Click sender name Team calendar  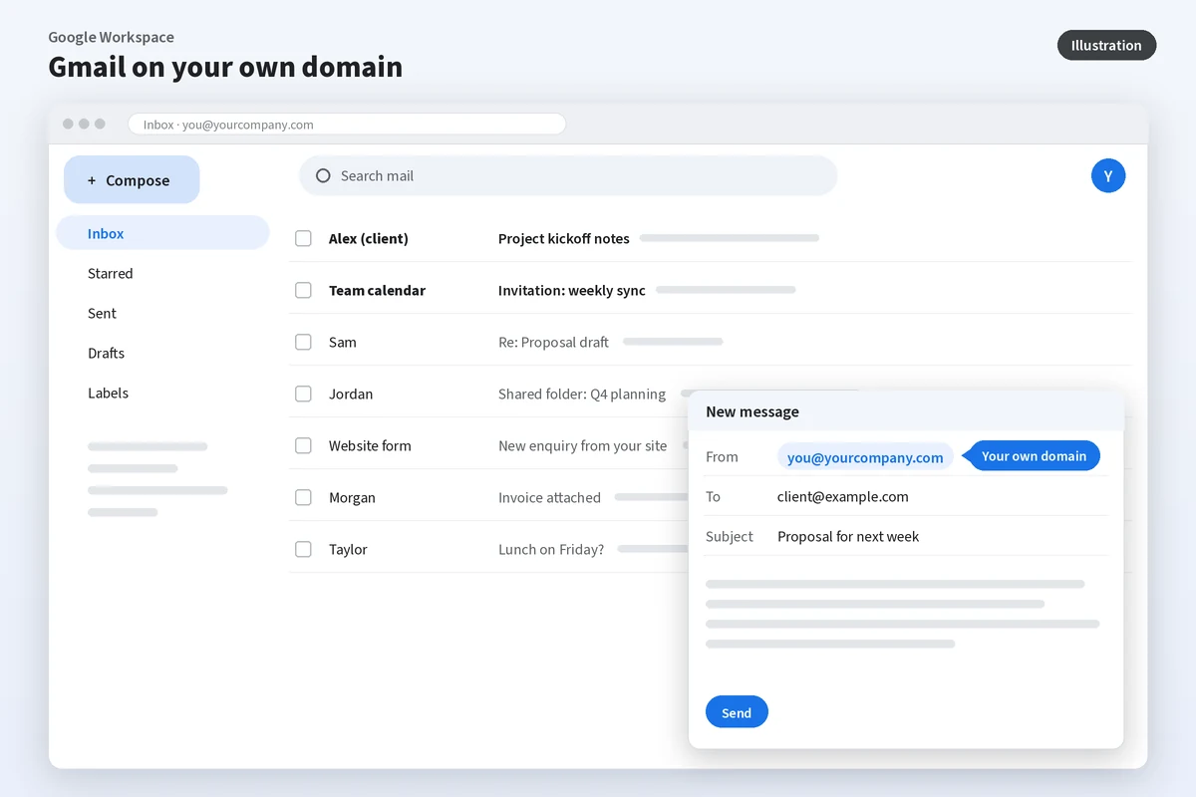(377, 290)
